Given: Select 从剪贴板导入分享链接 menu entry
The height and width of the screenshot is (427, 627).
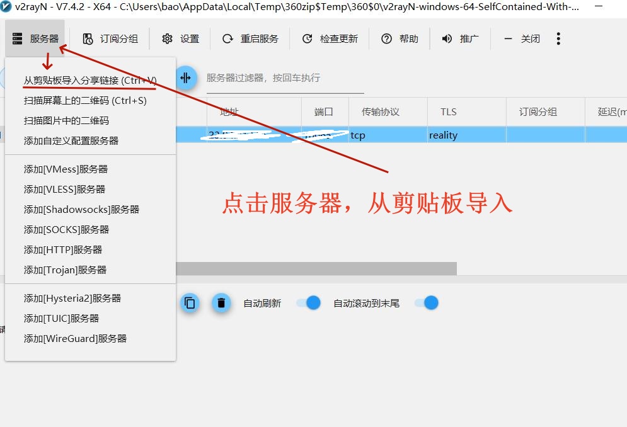Looking at the screenshot, I should coord(90,81).
